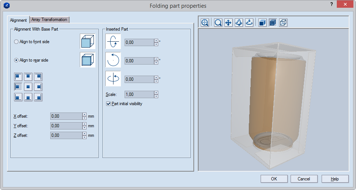
Task: Select the free 3D rotate tool
Action: (x=239, y=23)
